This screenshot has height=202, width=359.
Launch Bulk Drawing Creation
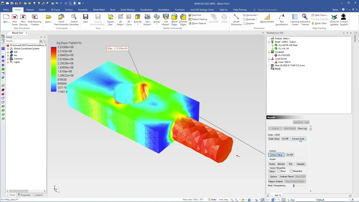35,20
